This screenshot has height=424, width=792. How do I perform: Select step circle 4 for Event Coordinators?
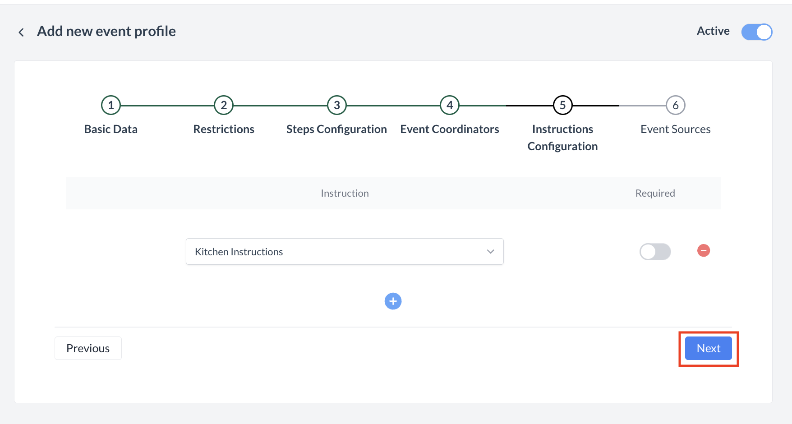coord(449,105)
